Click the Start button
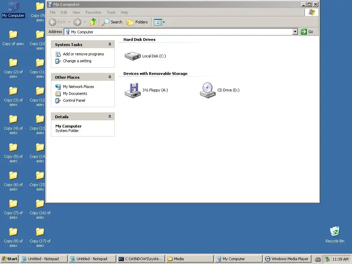Viewport: 352px width, 264px height. pos(9,259)
